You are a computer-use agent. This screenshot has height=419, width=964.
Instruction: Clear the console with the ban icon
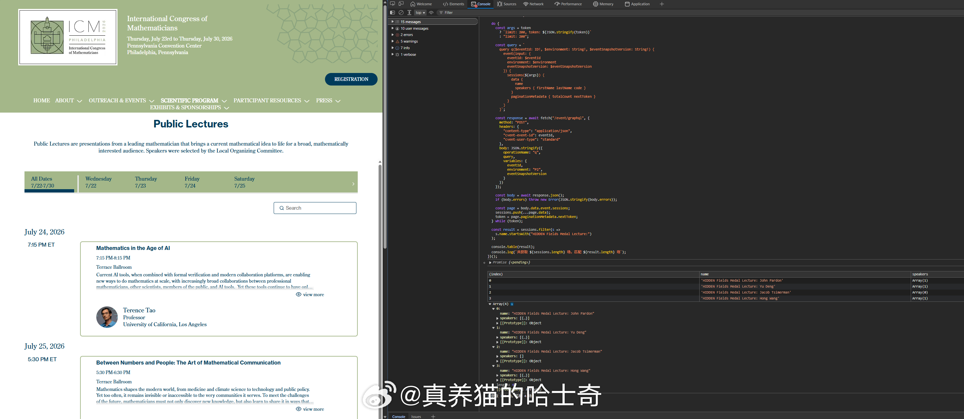point(401,13)
